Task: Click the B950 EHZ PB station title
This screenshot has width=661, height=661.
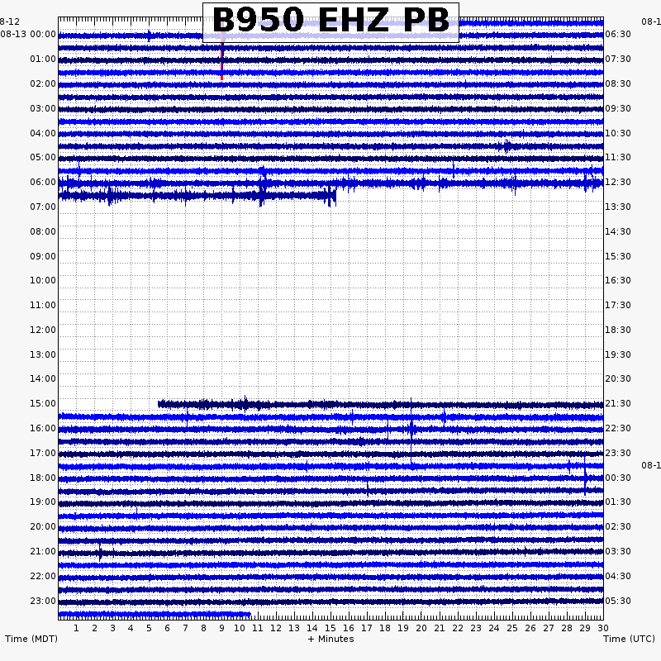Action: click(331, 20)
